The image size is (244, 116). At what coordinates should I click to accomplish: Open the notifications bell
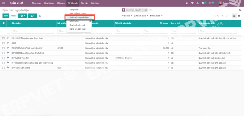197,3
